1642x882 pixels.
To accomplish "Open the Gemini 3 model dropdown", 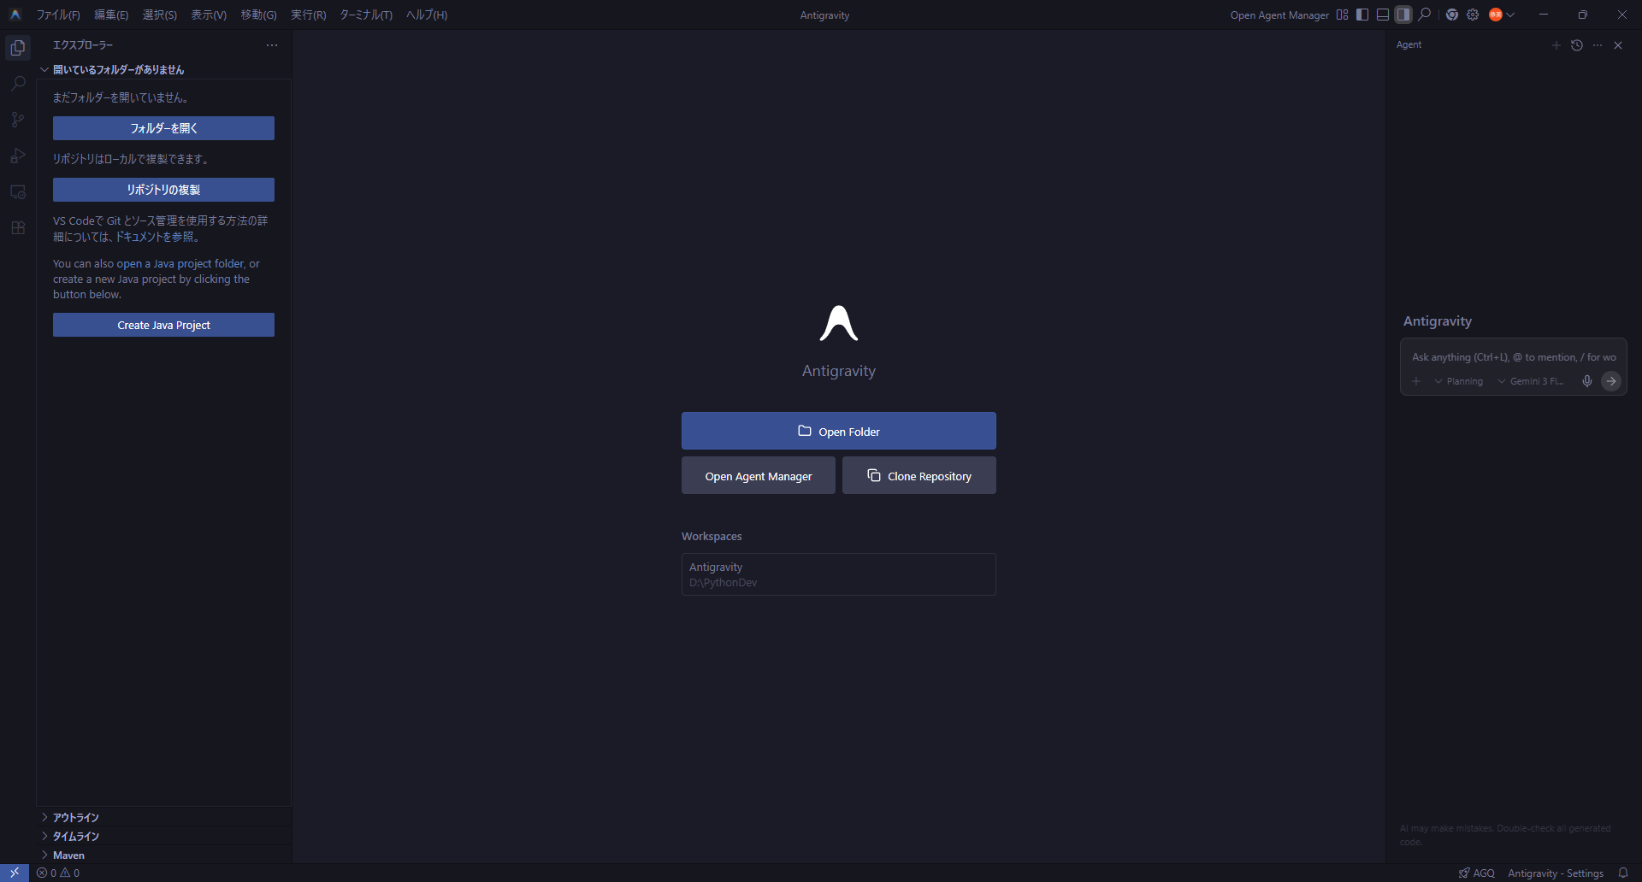I will (1531, 381).
